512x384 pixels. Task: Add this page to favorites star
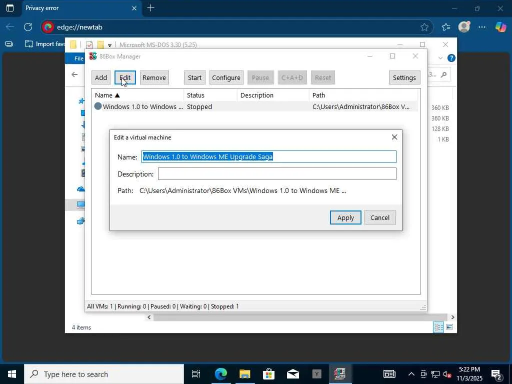coord(424,27)
